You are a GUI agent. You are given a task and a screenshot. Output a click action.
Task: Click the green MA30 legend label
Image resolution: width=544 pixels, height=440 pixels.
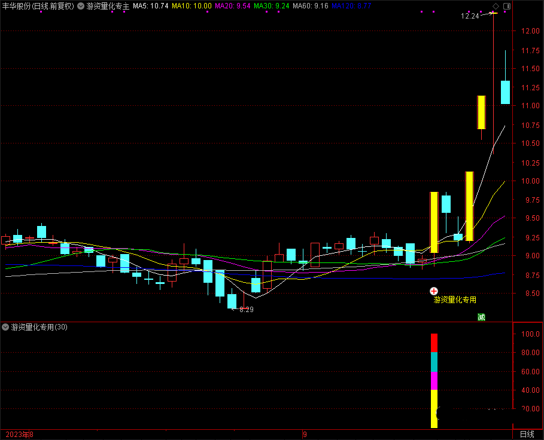pyautogui.click(x=272, y=6)
